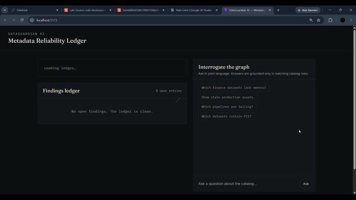356x200 pixels.
Task: Open a new browser tab
Action: (x=278, y=10)
